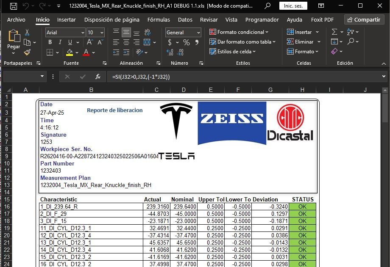Click the Pegar paste clipboard icon
The image size is (390, 267).
click(x=14, y=36)
